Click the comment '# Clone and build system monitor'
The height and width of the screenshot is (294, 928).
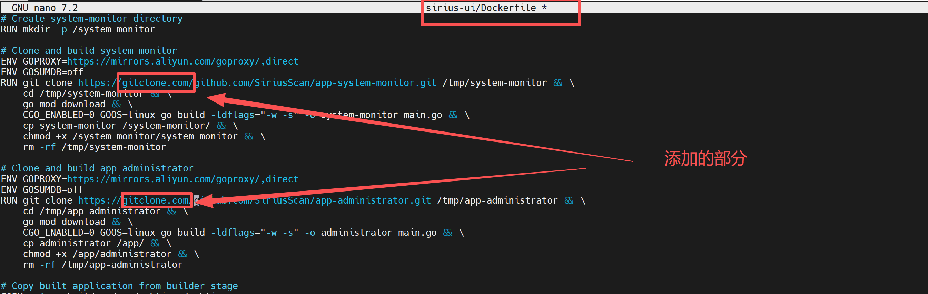[x=89, y=50]
